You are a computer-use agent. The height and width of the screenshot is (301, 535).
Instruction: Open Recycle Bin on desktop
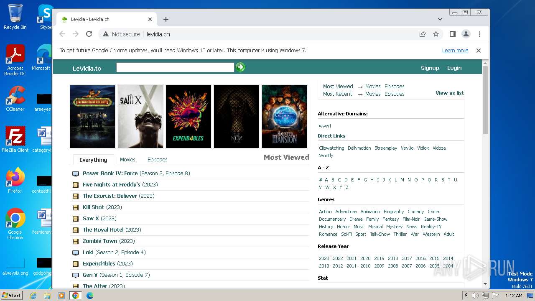[x=15, y=17]
